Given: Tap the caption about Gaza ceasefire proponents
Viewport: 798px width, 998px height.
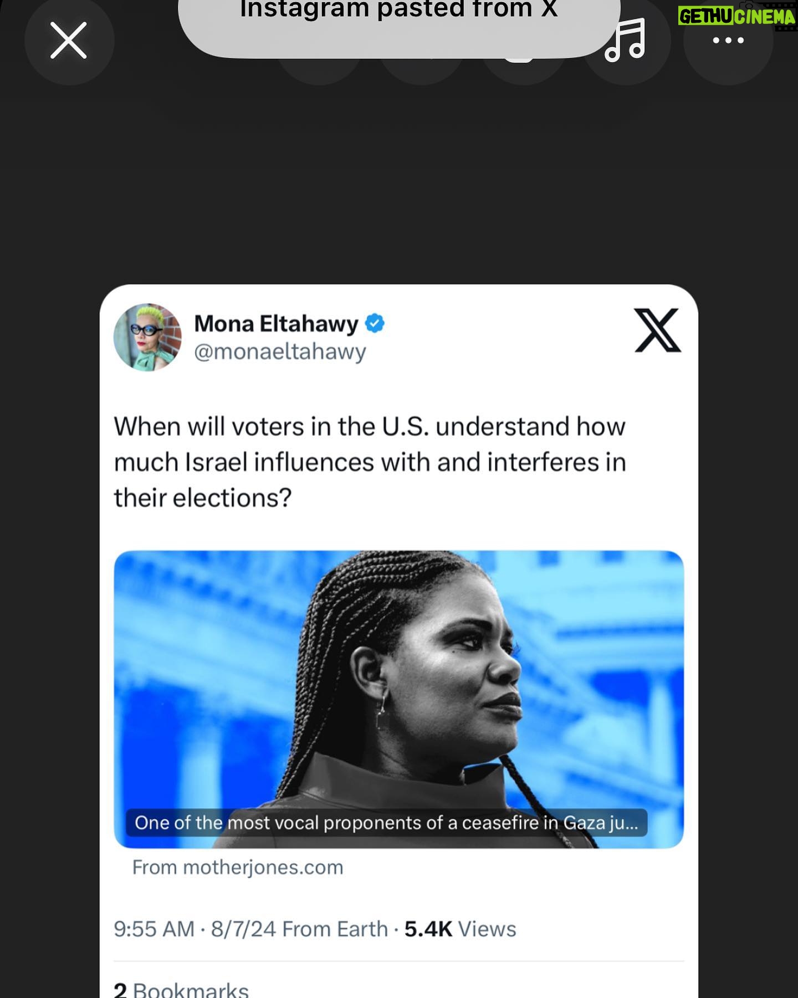Looking at the screenshot, I should coord(386,823).
